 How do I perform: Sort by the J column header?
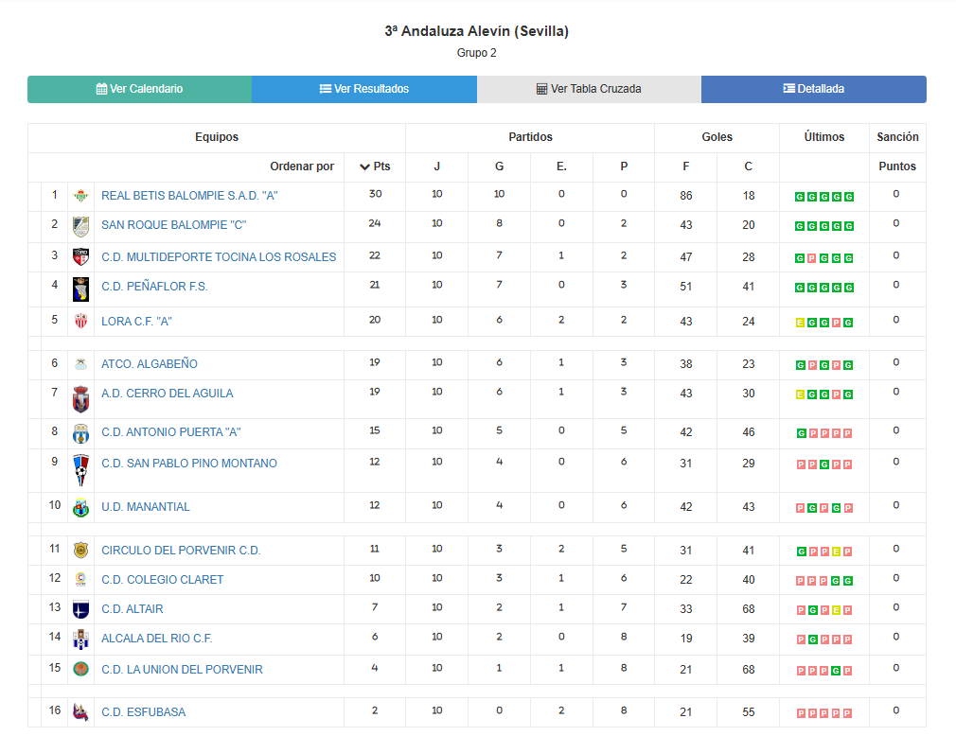pyautogui.click(x=436, y=166)
